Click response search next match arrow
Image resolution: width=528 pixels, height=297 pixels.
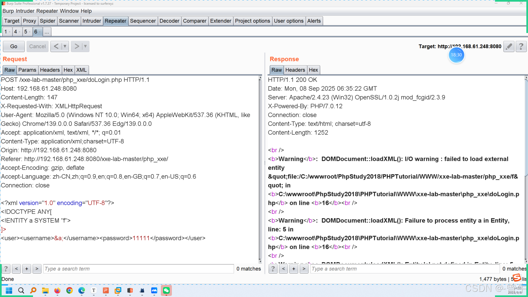[x=304, y=269]
